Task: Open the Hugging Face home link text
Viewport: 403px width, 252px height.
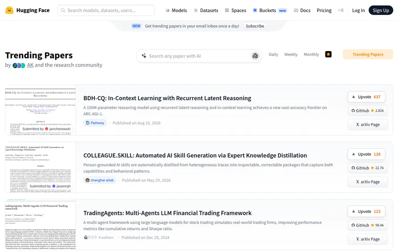Action: click(x=33, y=10)
